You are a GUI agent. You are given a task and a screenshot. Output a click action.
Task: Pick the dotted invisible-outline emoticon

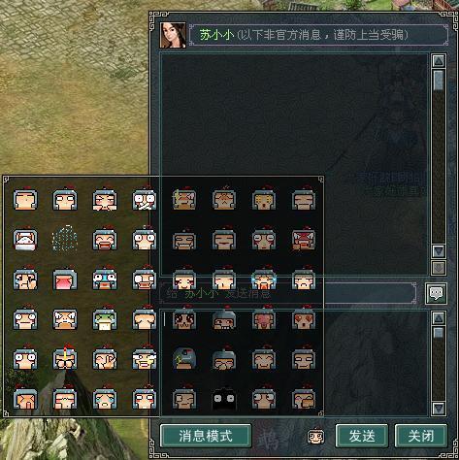65,239
